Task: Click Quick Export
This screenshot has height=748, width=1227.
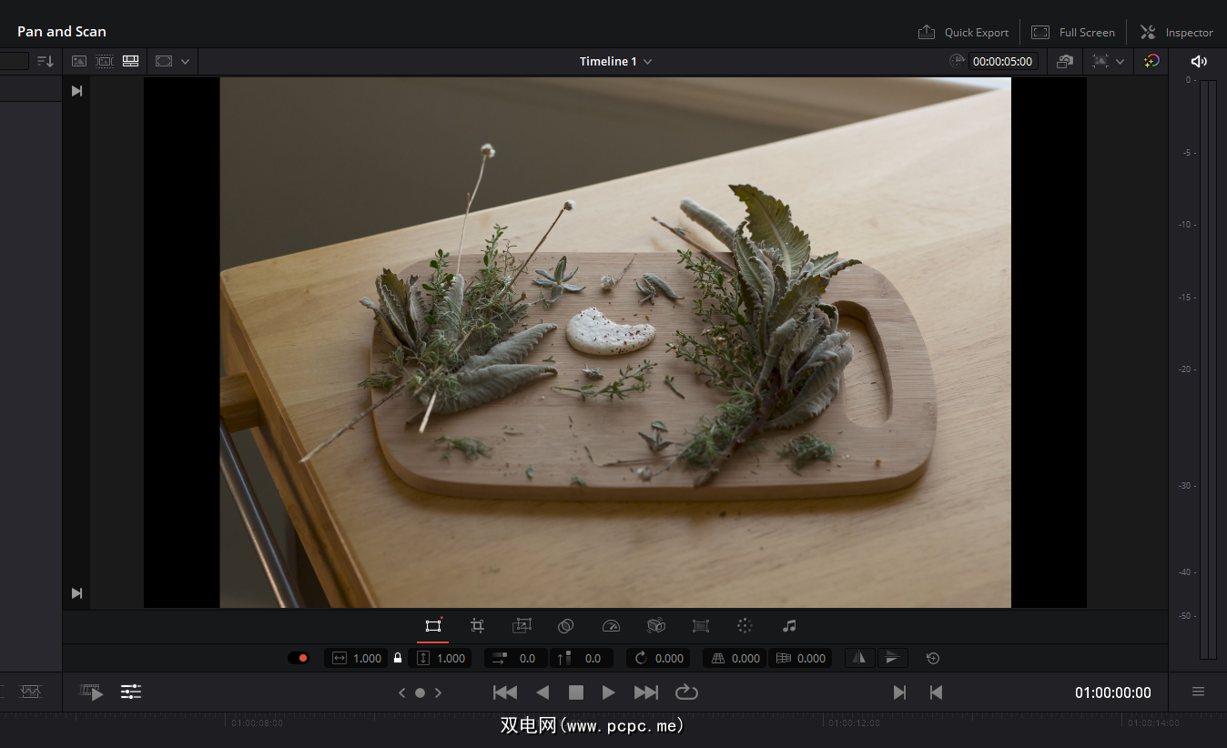Action: click(963, 32)
